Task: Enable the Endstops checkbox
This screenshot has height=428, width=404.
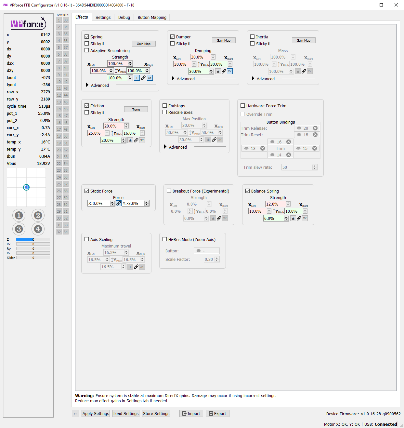Action: click(x=165, y=106)
